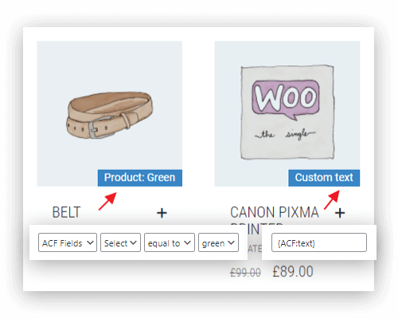Open the green value dropdown
The height and width of the screenshot is (319, 398).
coord(218,242)
